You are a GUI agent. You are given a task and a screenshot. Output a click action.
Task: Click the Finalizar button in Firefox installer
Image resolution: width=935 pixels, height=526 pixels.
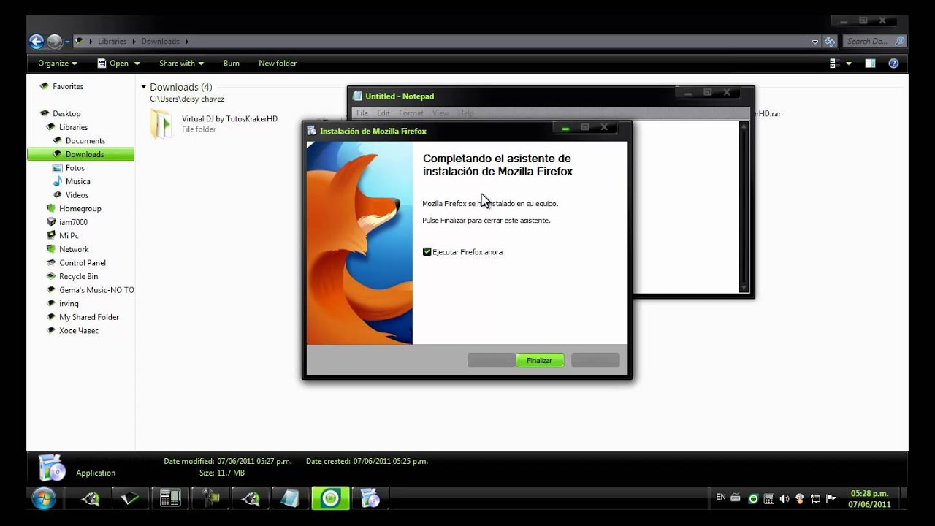(x=539, y=360)
